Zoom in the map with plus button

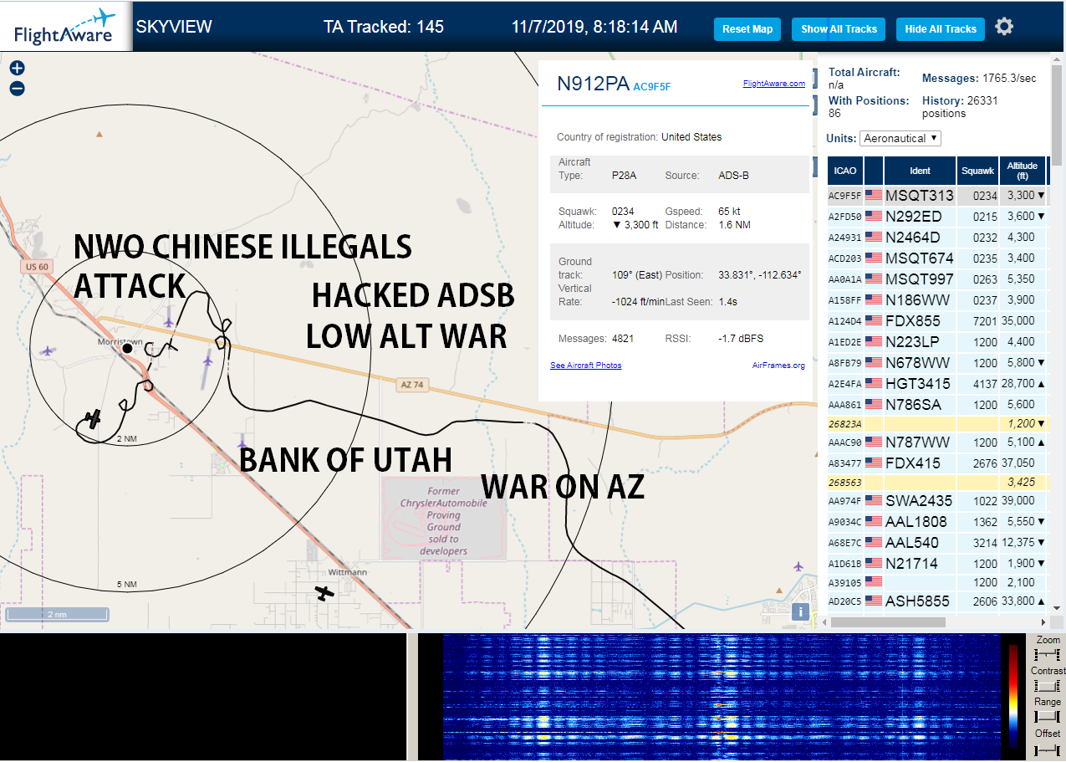(17, 69)
